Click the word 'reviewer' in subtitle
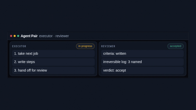Screen dimensions: 196x110 (62, 36)
